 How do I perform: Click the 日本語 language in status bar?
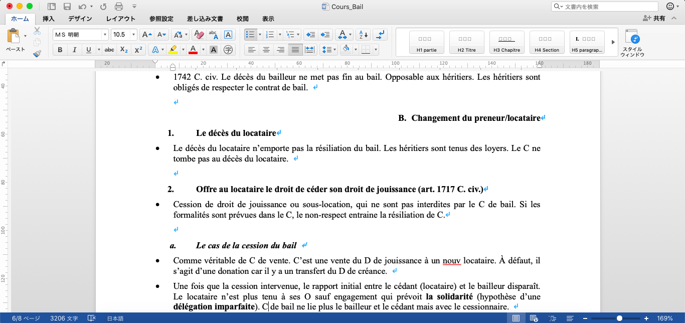click(116, 318)
